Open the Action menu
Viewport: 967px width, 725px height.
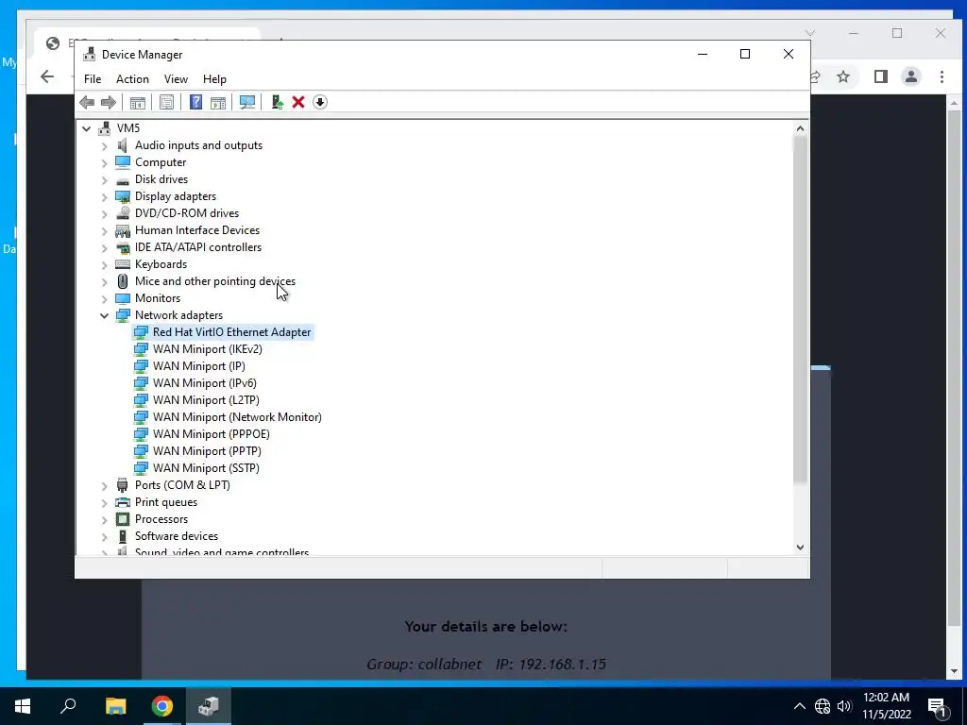point(132,79)
